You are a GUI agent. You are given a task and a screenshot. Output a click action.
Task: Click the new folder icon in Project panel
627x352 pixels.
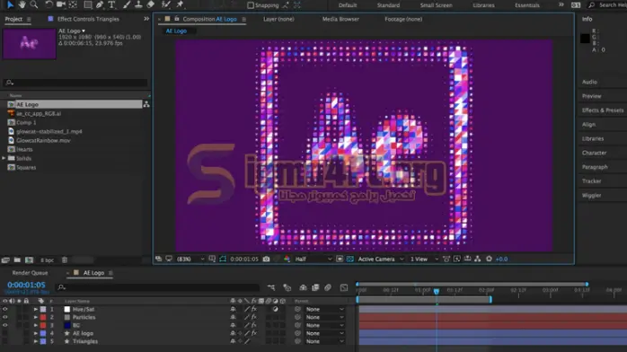click(17, 260)
